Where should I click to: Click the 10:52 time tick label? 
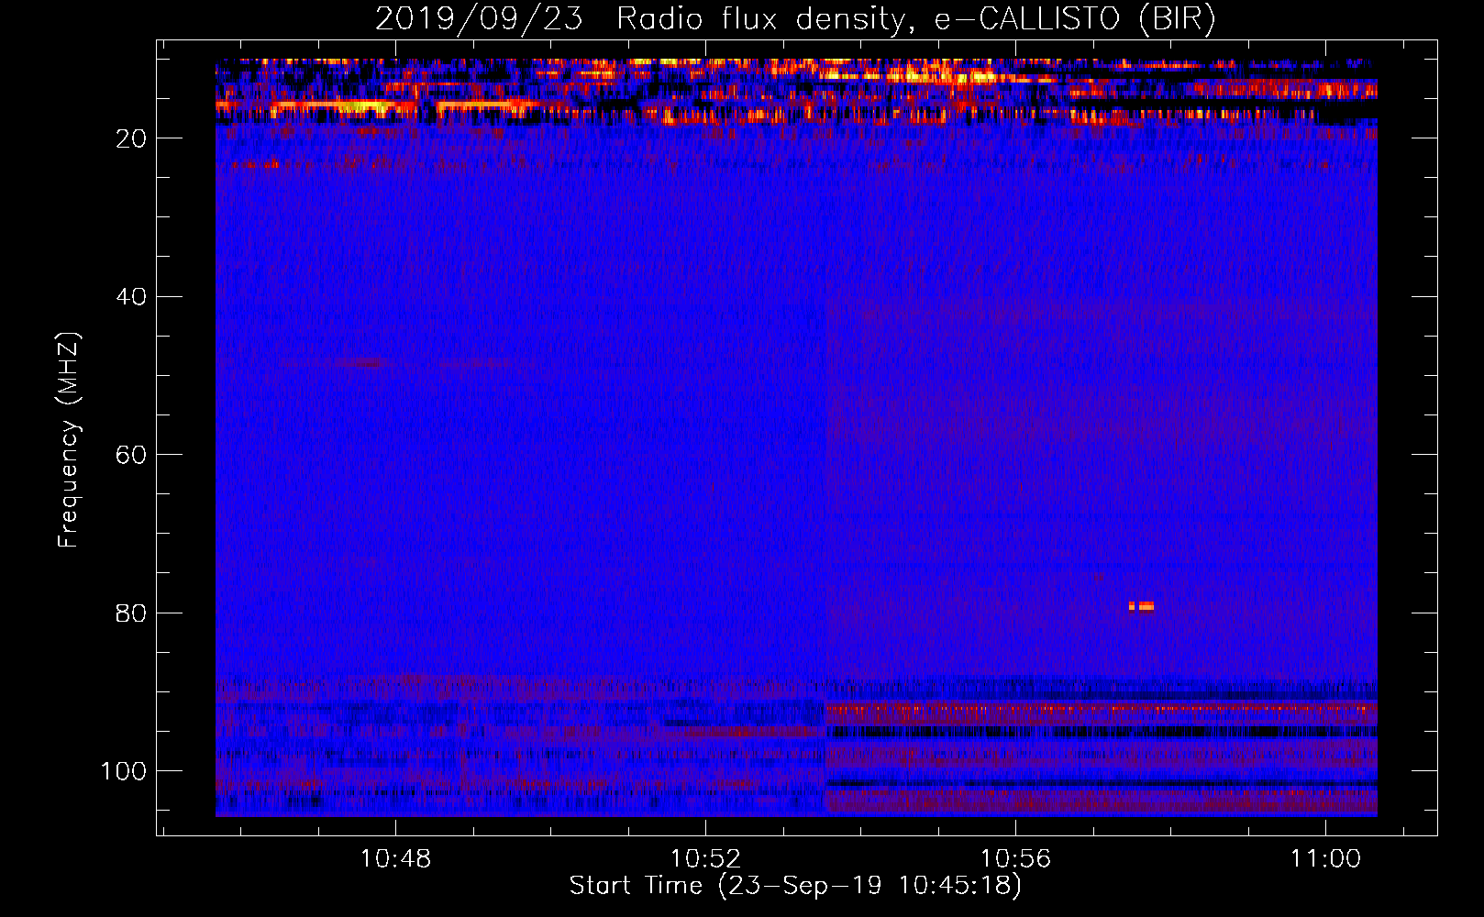[705, 859]
